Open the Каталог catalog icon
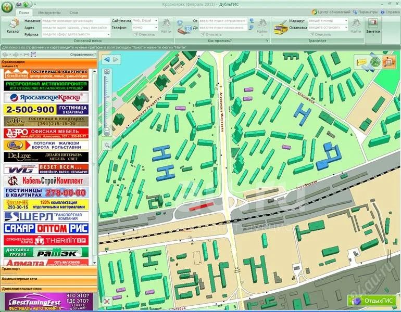The width and height of the screenshot is (401, 312). pos(14,25)
